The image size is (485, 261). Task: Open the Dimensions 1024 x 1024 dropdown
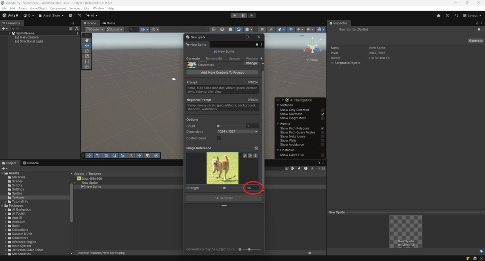coord(238,132)
